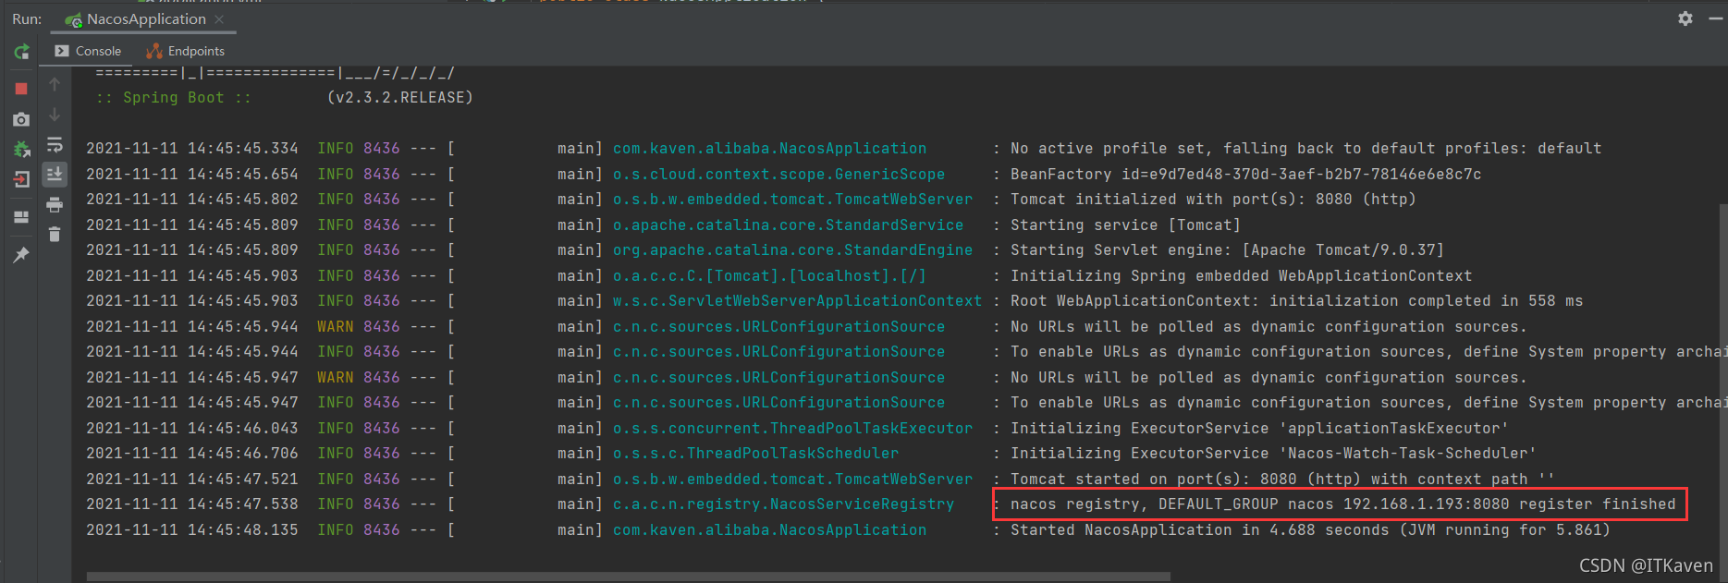This screenshot has width=1728, height=583.
Task: Click the first WARN level label at 14:45:45.944
Action: click(x=335, y=327)
